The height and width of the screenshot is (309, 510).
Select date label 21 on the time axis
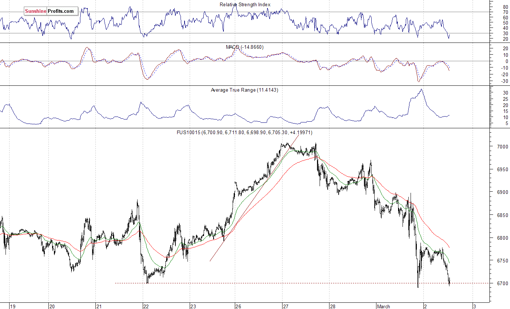pos(99,306)
